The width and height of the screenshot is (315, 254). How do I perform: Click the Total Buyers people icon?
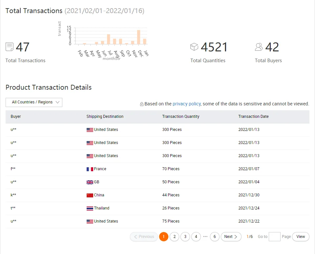259,47
